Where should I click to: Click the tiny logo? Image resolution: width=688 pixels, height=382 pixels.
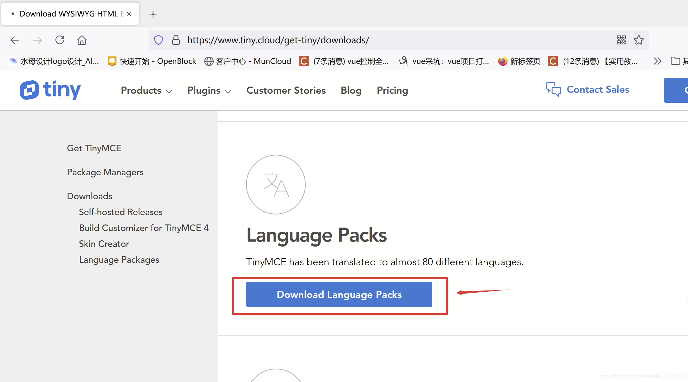(x=50, y=90)
